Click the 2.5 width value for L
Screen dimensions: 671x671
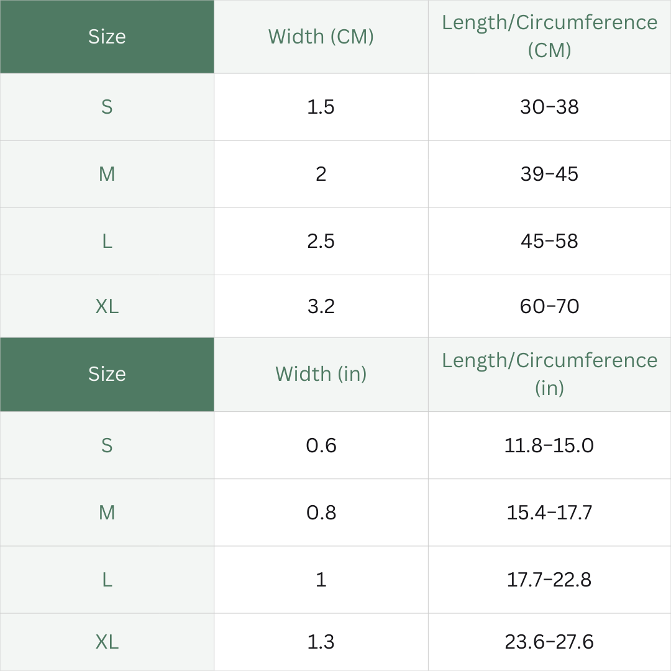321,241
